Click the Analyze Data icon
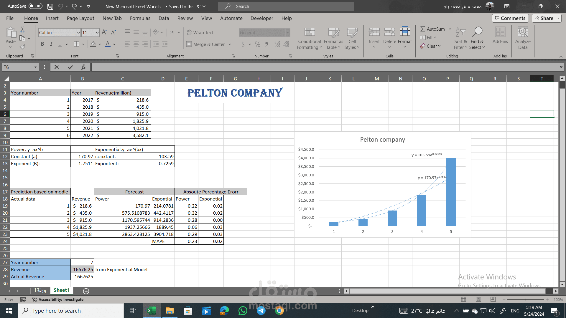566x318 pixels. pos(523,38)
